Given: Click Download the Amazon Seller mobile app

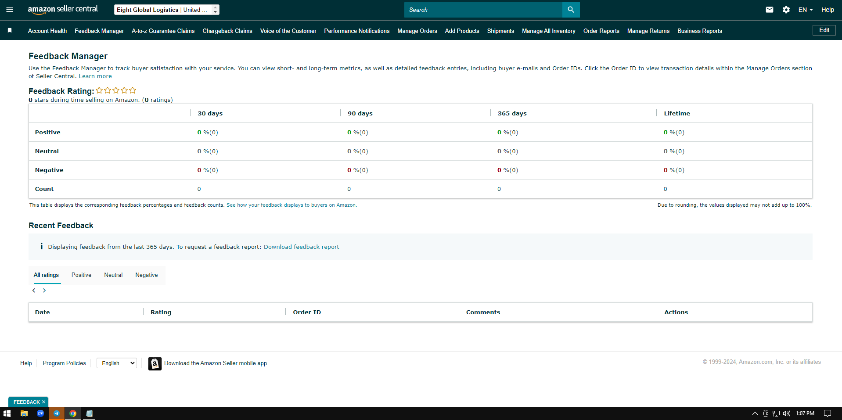Looking at the screenshot, I should (x=216, y=363).
